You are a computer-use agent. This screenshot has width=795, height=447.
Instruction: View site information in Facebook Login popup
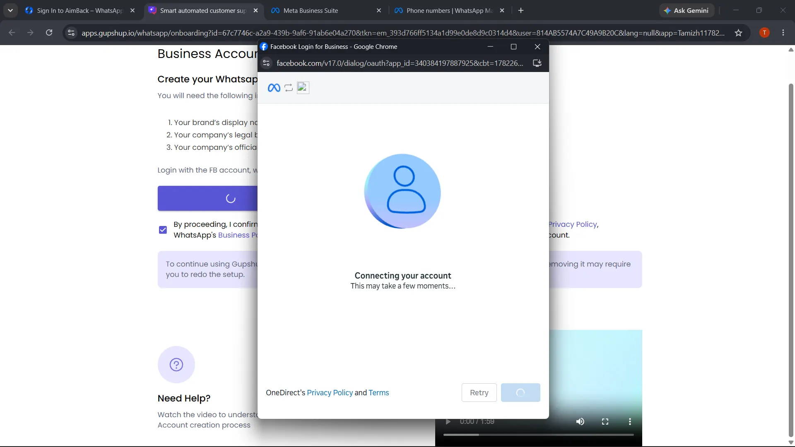(x=267, y=63)
